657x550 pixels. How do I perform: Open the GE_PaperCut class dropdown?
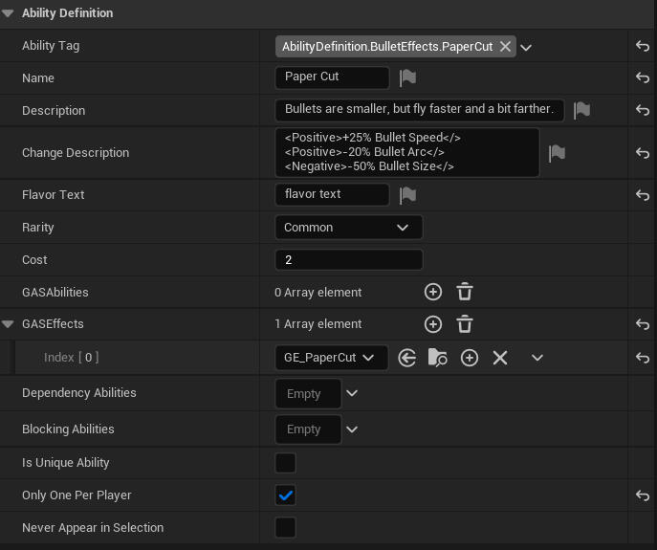click(332, 358)
